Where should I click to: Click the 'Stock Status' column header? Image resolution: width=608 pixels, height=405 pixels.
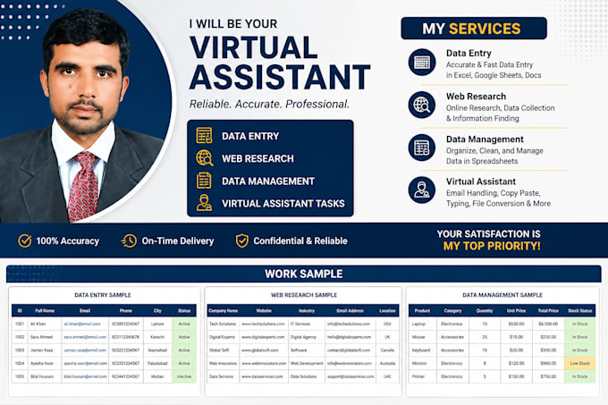coord(579,311)
